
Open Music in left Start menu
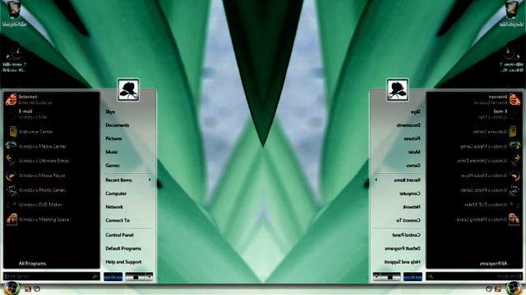click(x=112, y=152)
